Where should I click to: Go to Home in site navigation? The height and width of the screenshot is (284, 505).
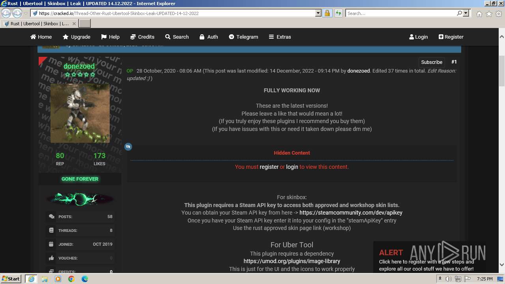pos(41,37)
